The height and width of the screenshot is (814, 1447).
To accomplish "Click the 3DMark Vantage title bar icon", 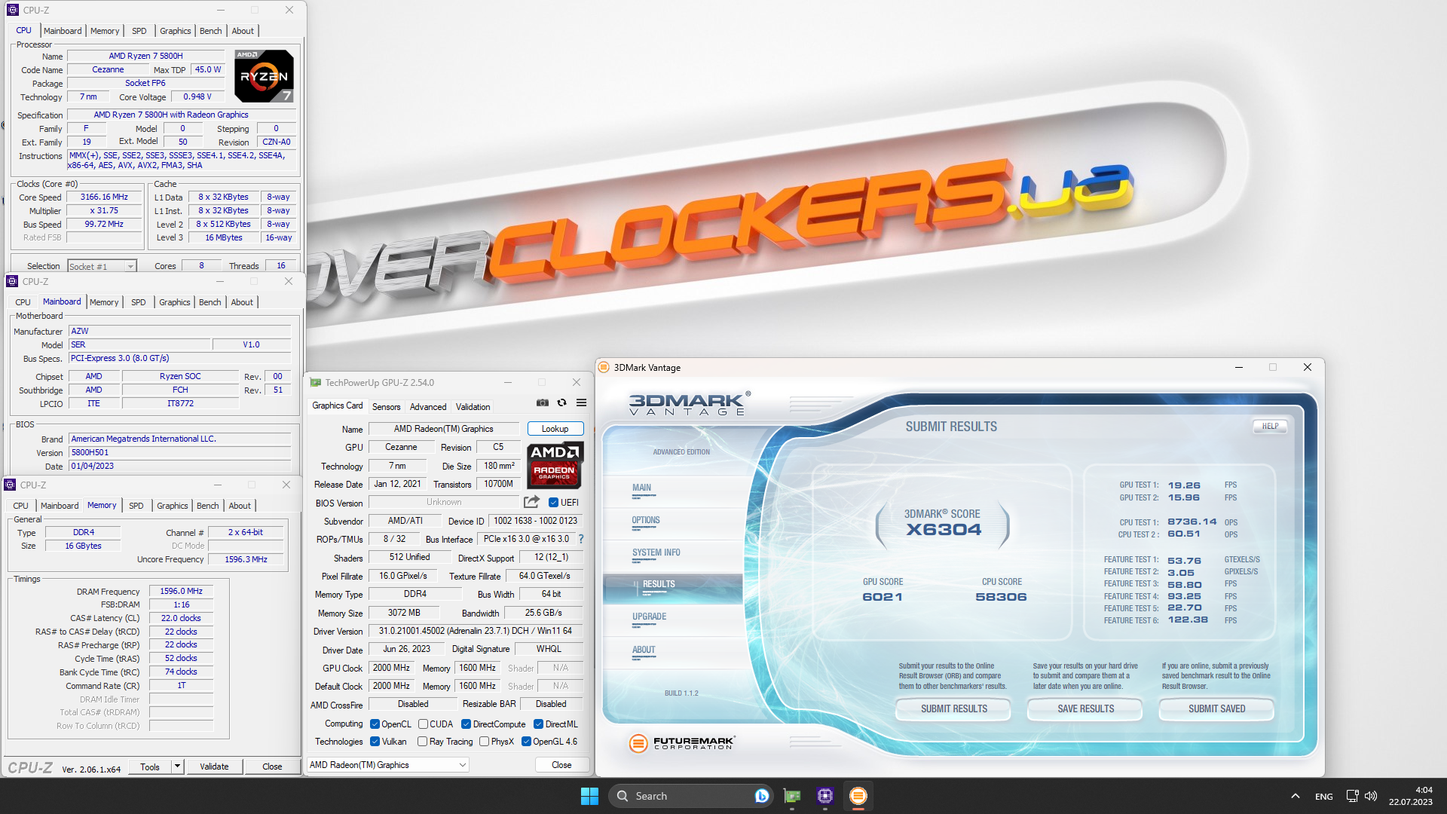I will click(604, 367).
